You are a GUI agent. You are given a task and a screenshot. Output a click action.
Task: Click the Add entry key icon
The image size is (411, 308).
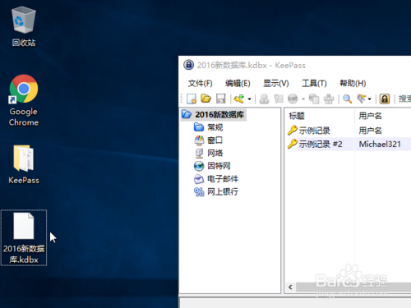coord(239,99)
